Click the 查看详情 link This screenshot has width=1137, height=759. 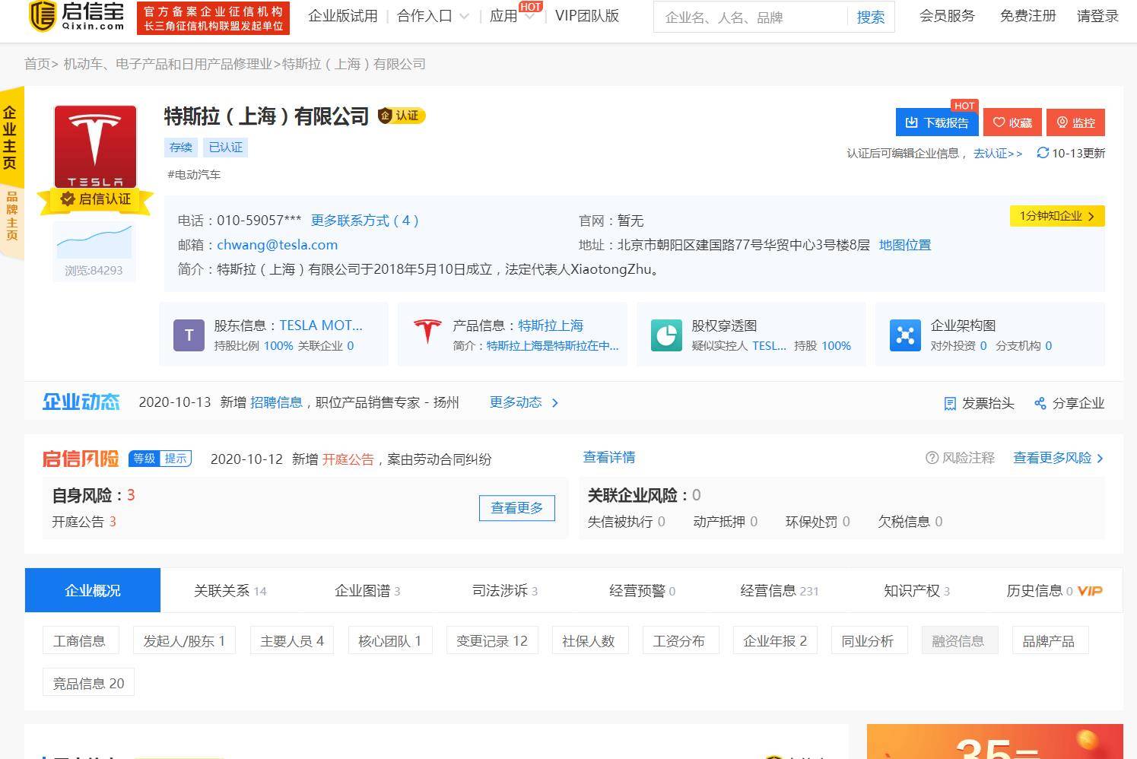click(609, 457)
